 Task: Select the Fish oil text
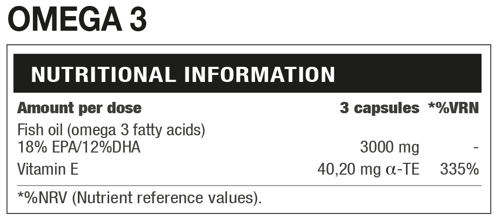tap(37, 131)
